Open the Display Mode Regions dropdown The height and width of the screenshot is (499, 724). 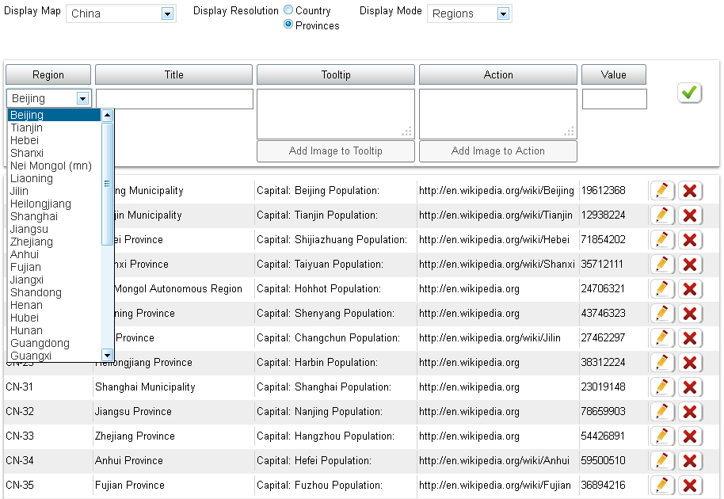pyautogui.click(x=470, y=13)
